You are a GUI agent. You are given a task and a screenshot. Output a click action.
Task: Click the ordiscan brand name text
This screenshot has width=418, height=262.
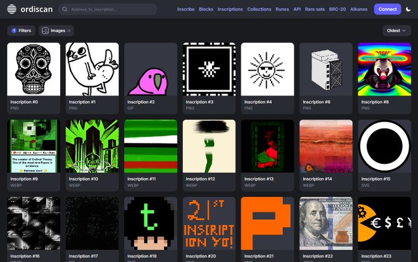point(36,9)
